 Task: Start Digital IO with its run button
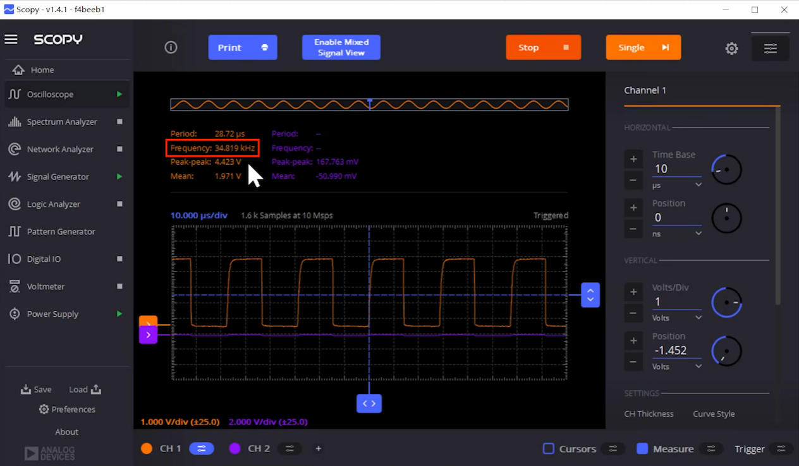coord(119,259)
